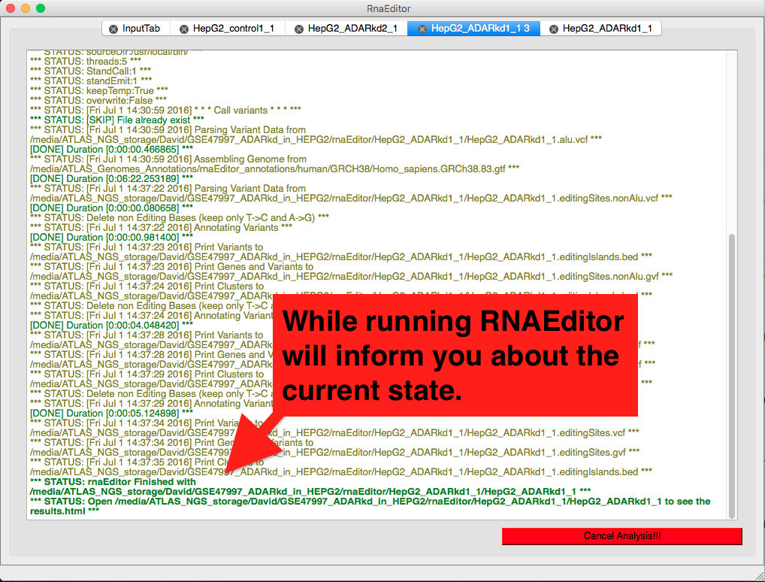Switch to the InputTab tab
The height and width of the screenshot is (582, 765).
(x=141, y=29)
